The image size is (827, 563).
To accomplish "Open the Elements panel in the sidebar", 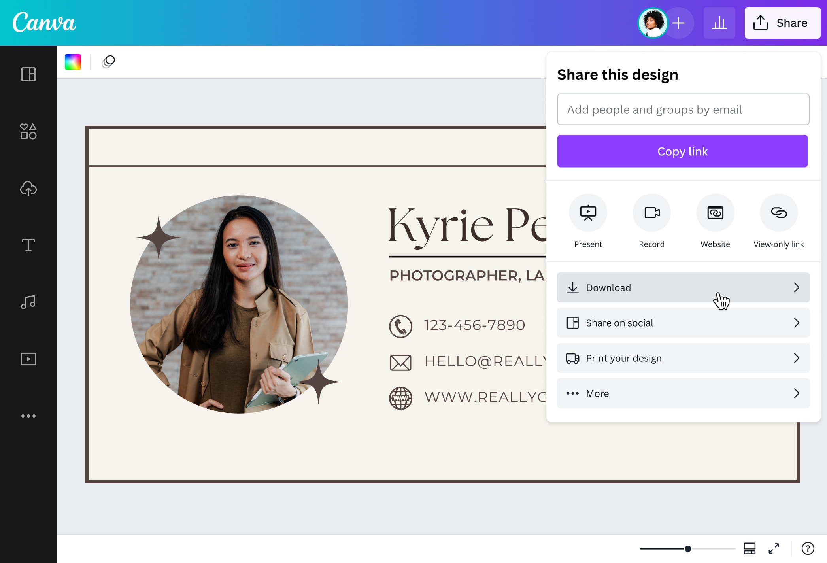I will [28, 131].
